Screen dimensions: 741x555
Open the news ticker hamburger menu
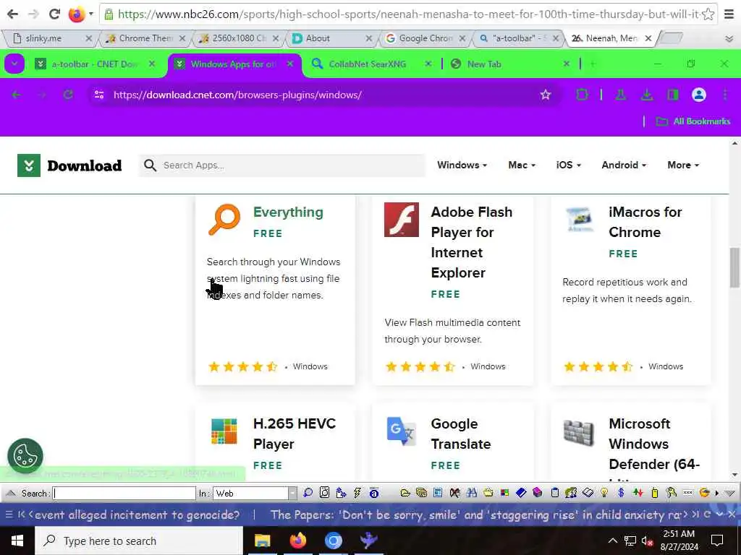(x=9, y=515)
